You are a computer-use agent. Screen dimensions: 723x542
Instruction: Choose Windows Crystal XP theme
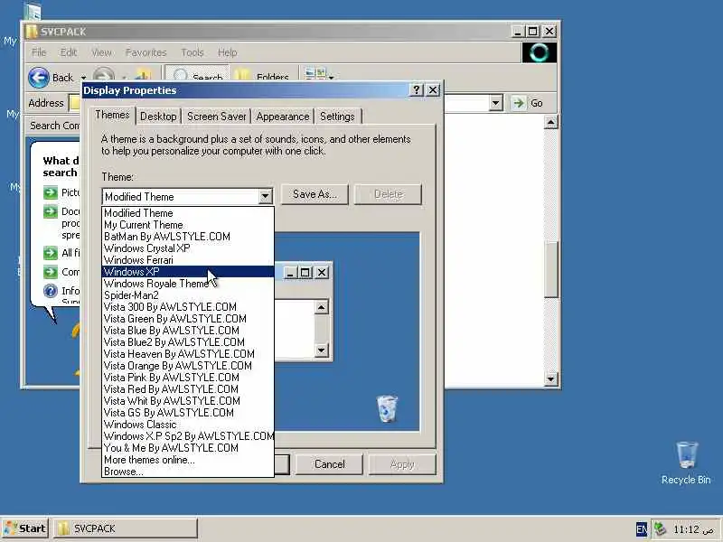pyautogui.click(x=188, y=248)
